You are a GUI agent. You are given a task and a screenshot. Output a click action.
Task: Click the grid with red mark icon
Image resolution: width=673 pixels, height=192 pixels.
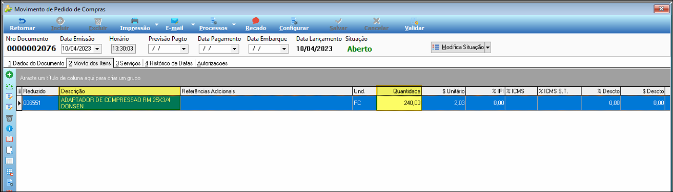tap(9, 172)
